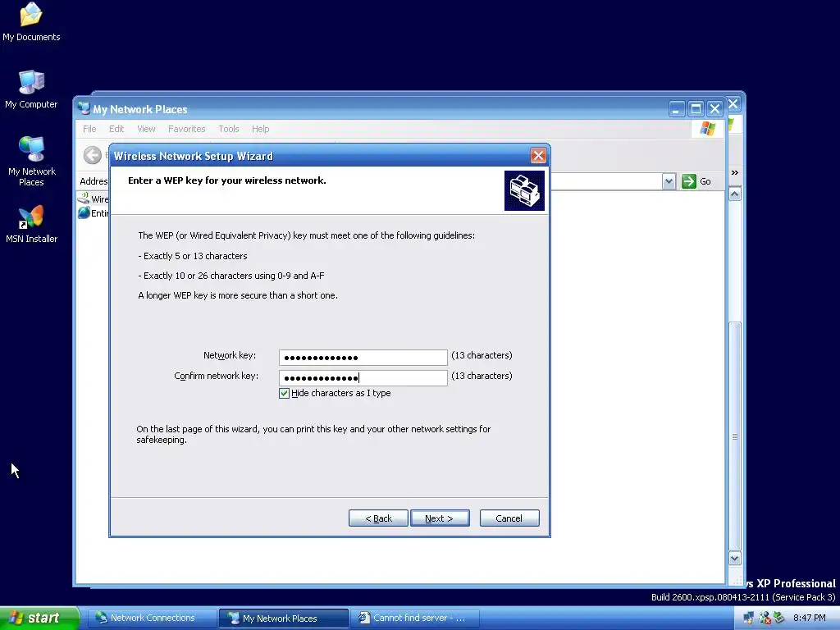Click the security alert tray icon
The width and height of the screenshot is (840, 630).
click(765, 619)
